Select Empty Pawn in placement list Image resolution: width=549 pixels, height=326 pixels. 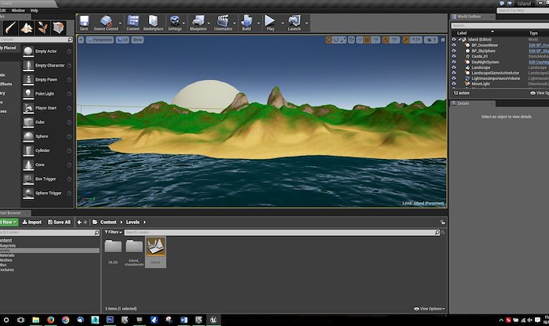pyautogui.click(x=47, y=80)
